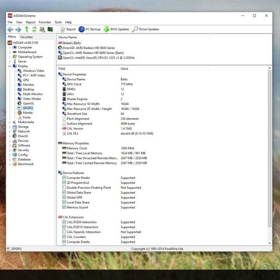Open the GPU page in the tree

24,80
